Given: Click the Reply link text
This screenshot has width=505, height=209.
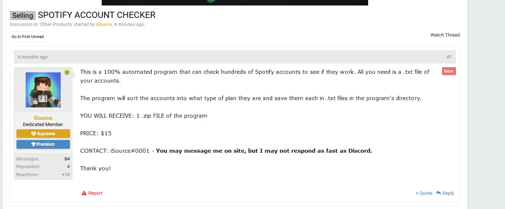Looking at the screenshot, I should [448, 193].
